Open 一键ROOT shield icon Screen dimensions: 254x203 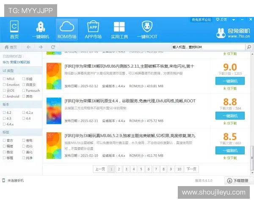coord(147,30)
